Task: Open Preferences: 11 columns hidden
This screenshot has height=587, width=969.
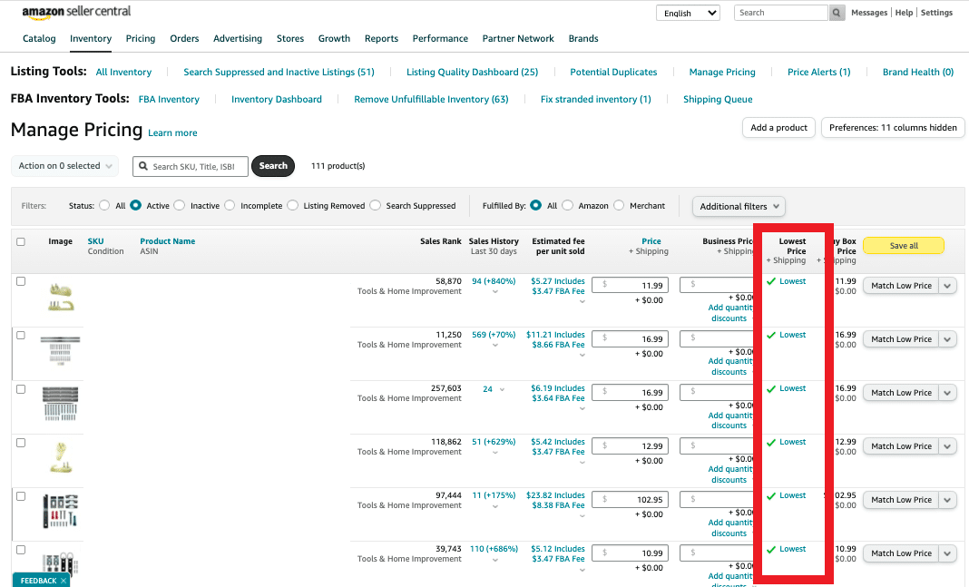Action: [893, 128]
